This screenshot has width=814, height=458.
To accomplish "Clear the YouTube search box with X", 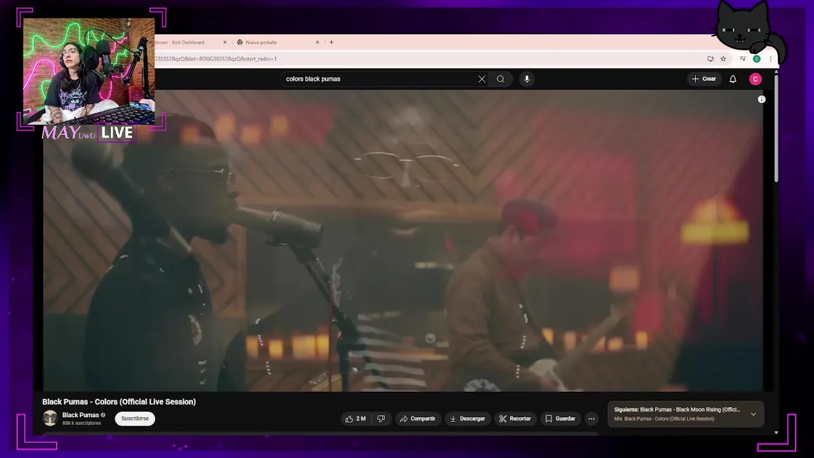I will [481, 79].
